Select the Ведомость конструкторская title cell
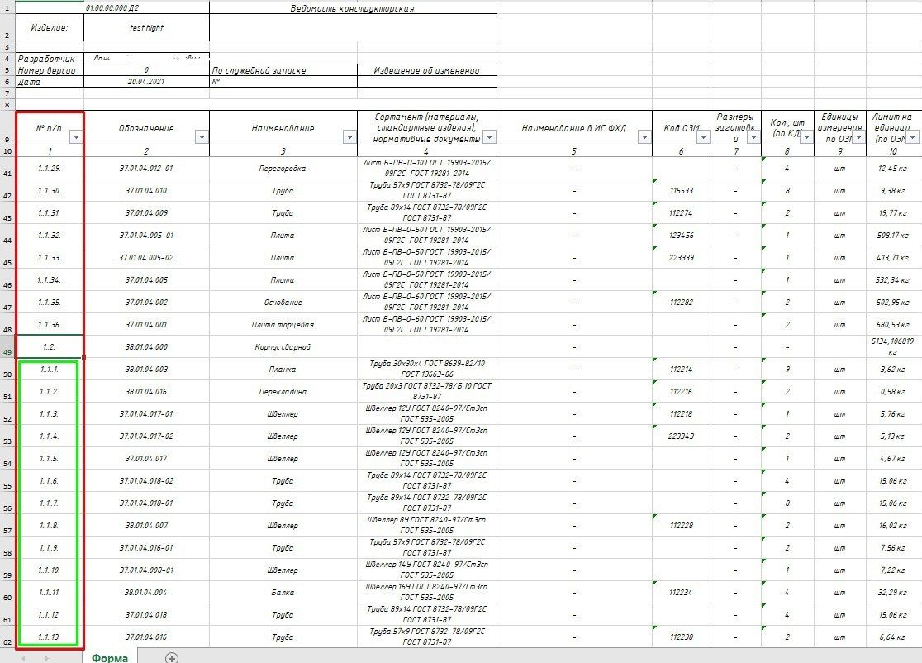Screen dimensions: 922x663 point(353,8)
